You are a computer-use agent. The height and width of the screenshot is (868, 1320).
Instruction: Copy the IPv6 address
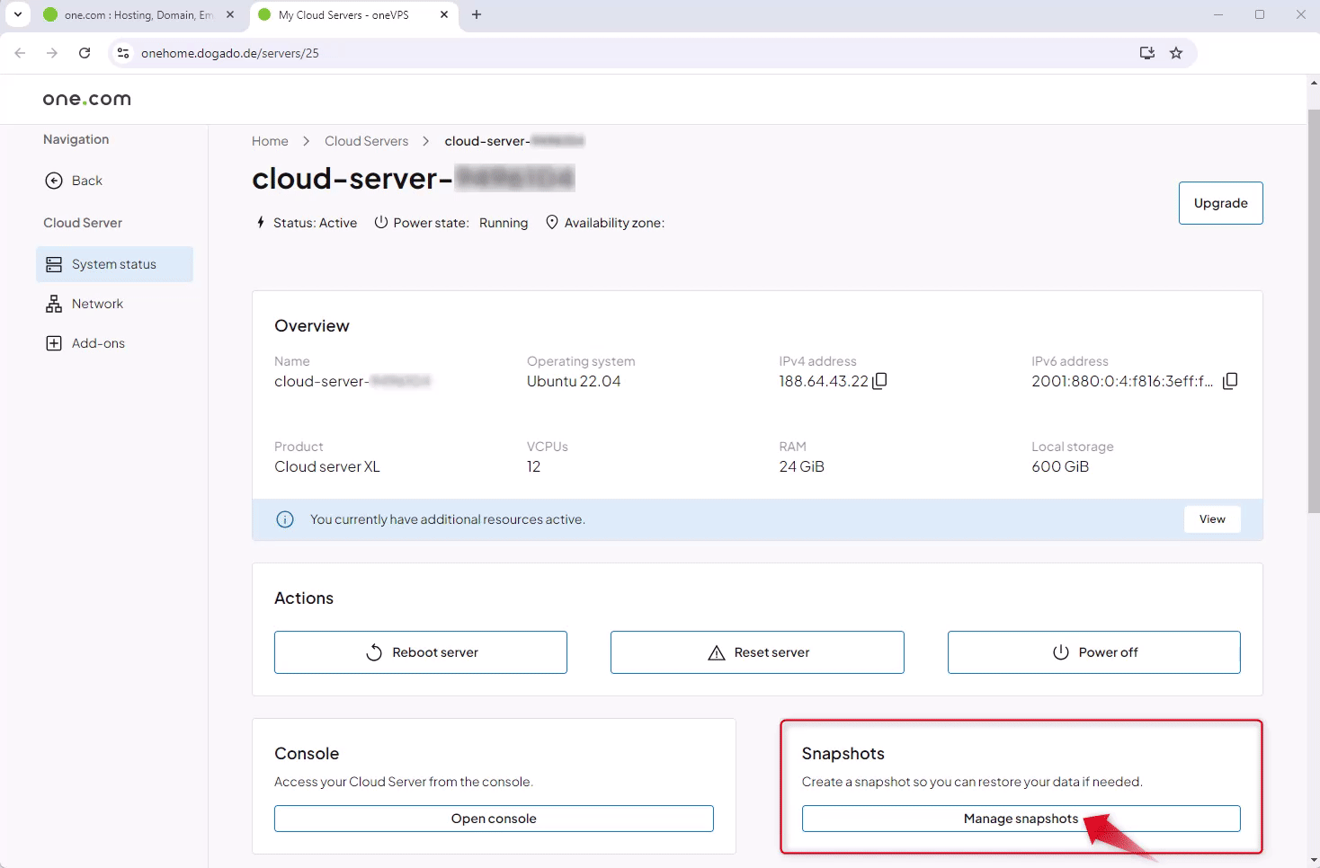click(x=1230, y=380)
